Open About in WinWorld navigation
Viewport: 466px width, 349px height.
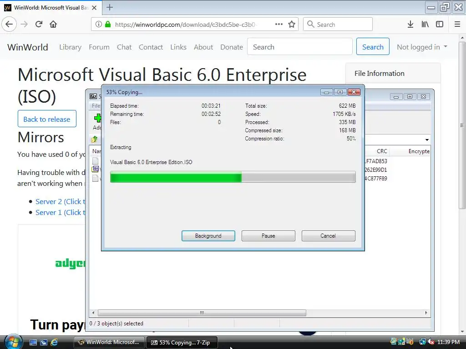pyautogui.click(x=203, y=47)
